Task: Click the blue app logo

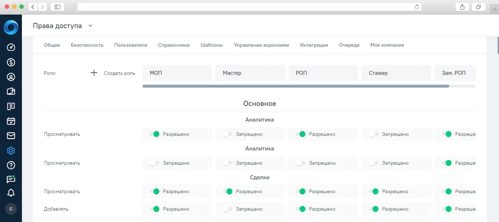Action: [x=11, y=27]
